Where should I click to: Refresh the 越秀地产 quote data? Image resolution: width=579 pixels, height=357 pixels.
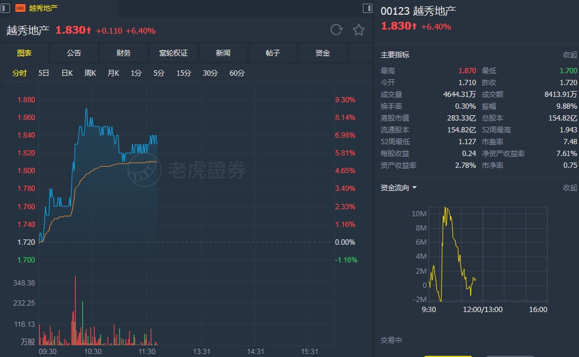pos(336,30)
